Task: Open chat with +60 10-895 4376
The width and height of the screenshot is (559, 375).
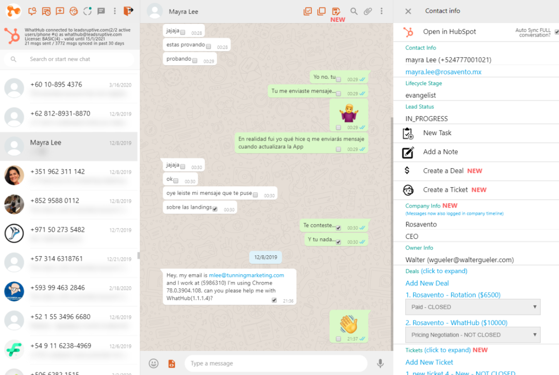Action: coord(69,88)
